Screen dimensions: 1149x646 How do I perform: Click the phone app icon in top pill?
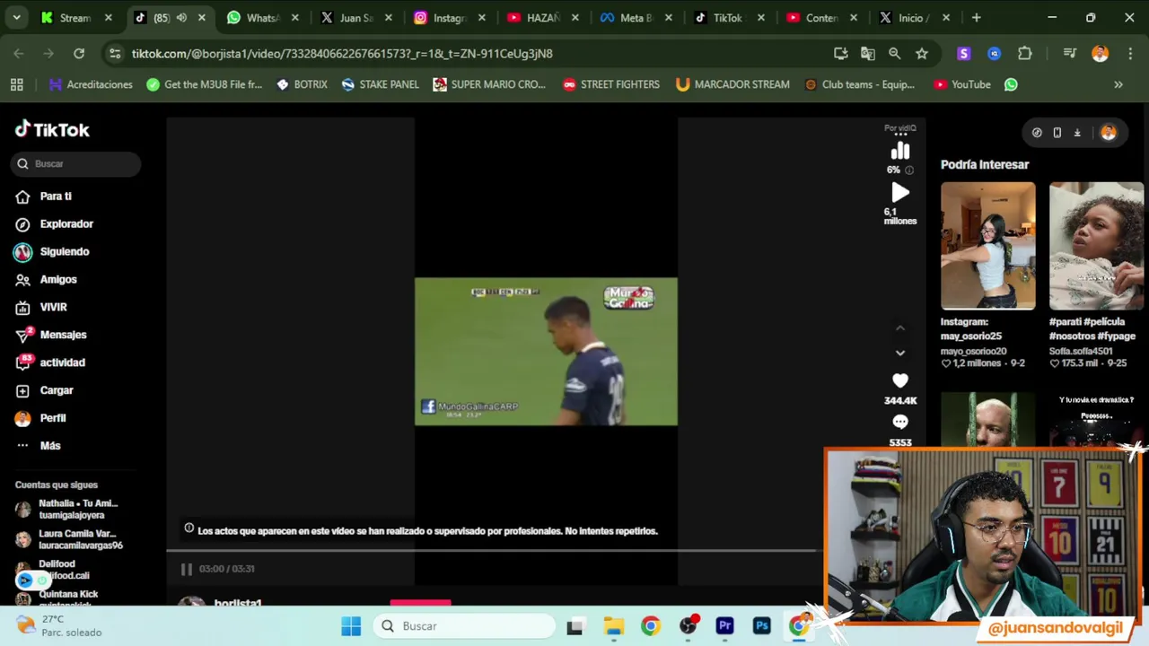point(1057,133)
